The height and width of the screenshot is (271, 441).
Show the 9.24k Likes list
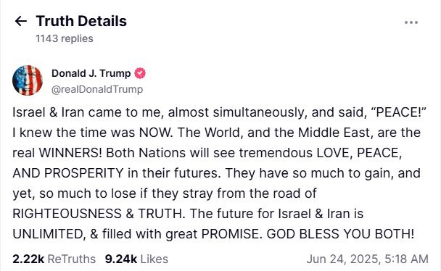point(136,259)
